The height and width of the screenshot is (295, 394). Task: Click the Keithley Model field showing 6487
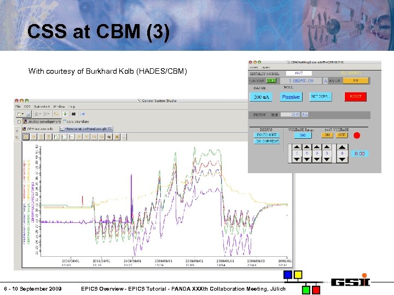tap(299, 73)
